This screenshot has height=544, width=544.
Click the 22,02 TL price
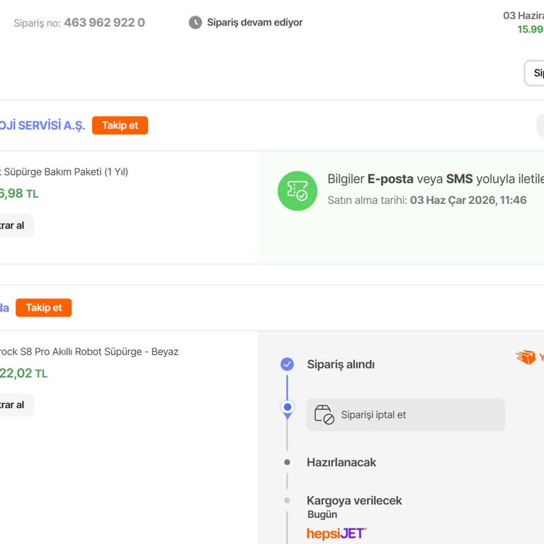23,373
